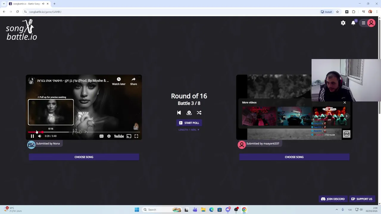
Task: Choose the song submitted by maayan6337
Action: tap(294, 157)
